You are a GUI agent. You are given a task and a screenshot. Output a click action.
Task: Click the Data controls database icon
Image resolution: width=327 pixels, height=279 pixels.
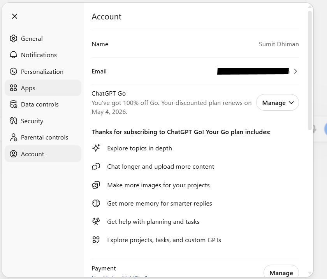click(13, 104)
